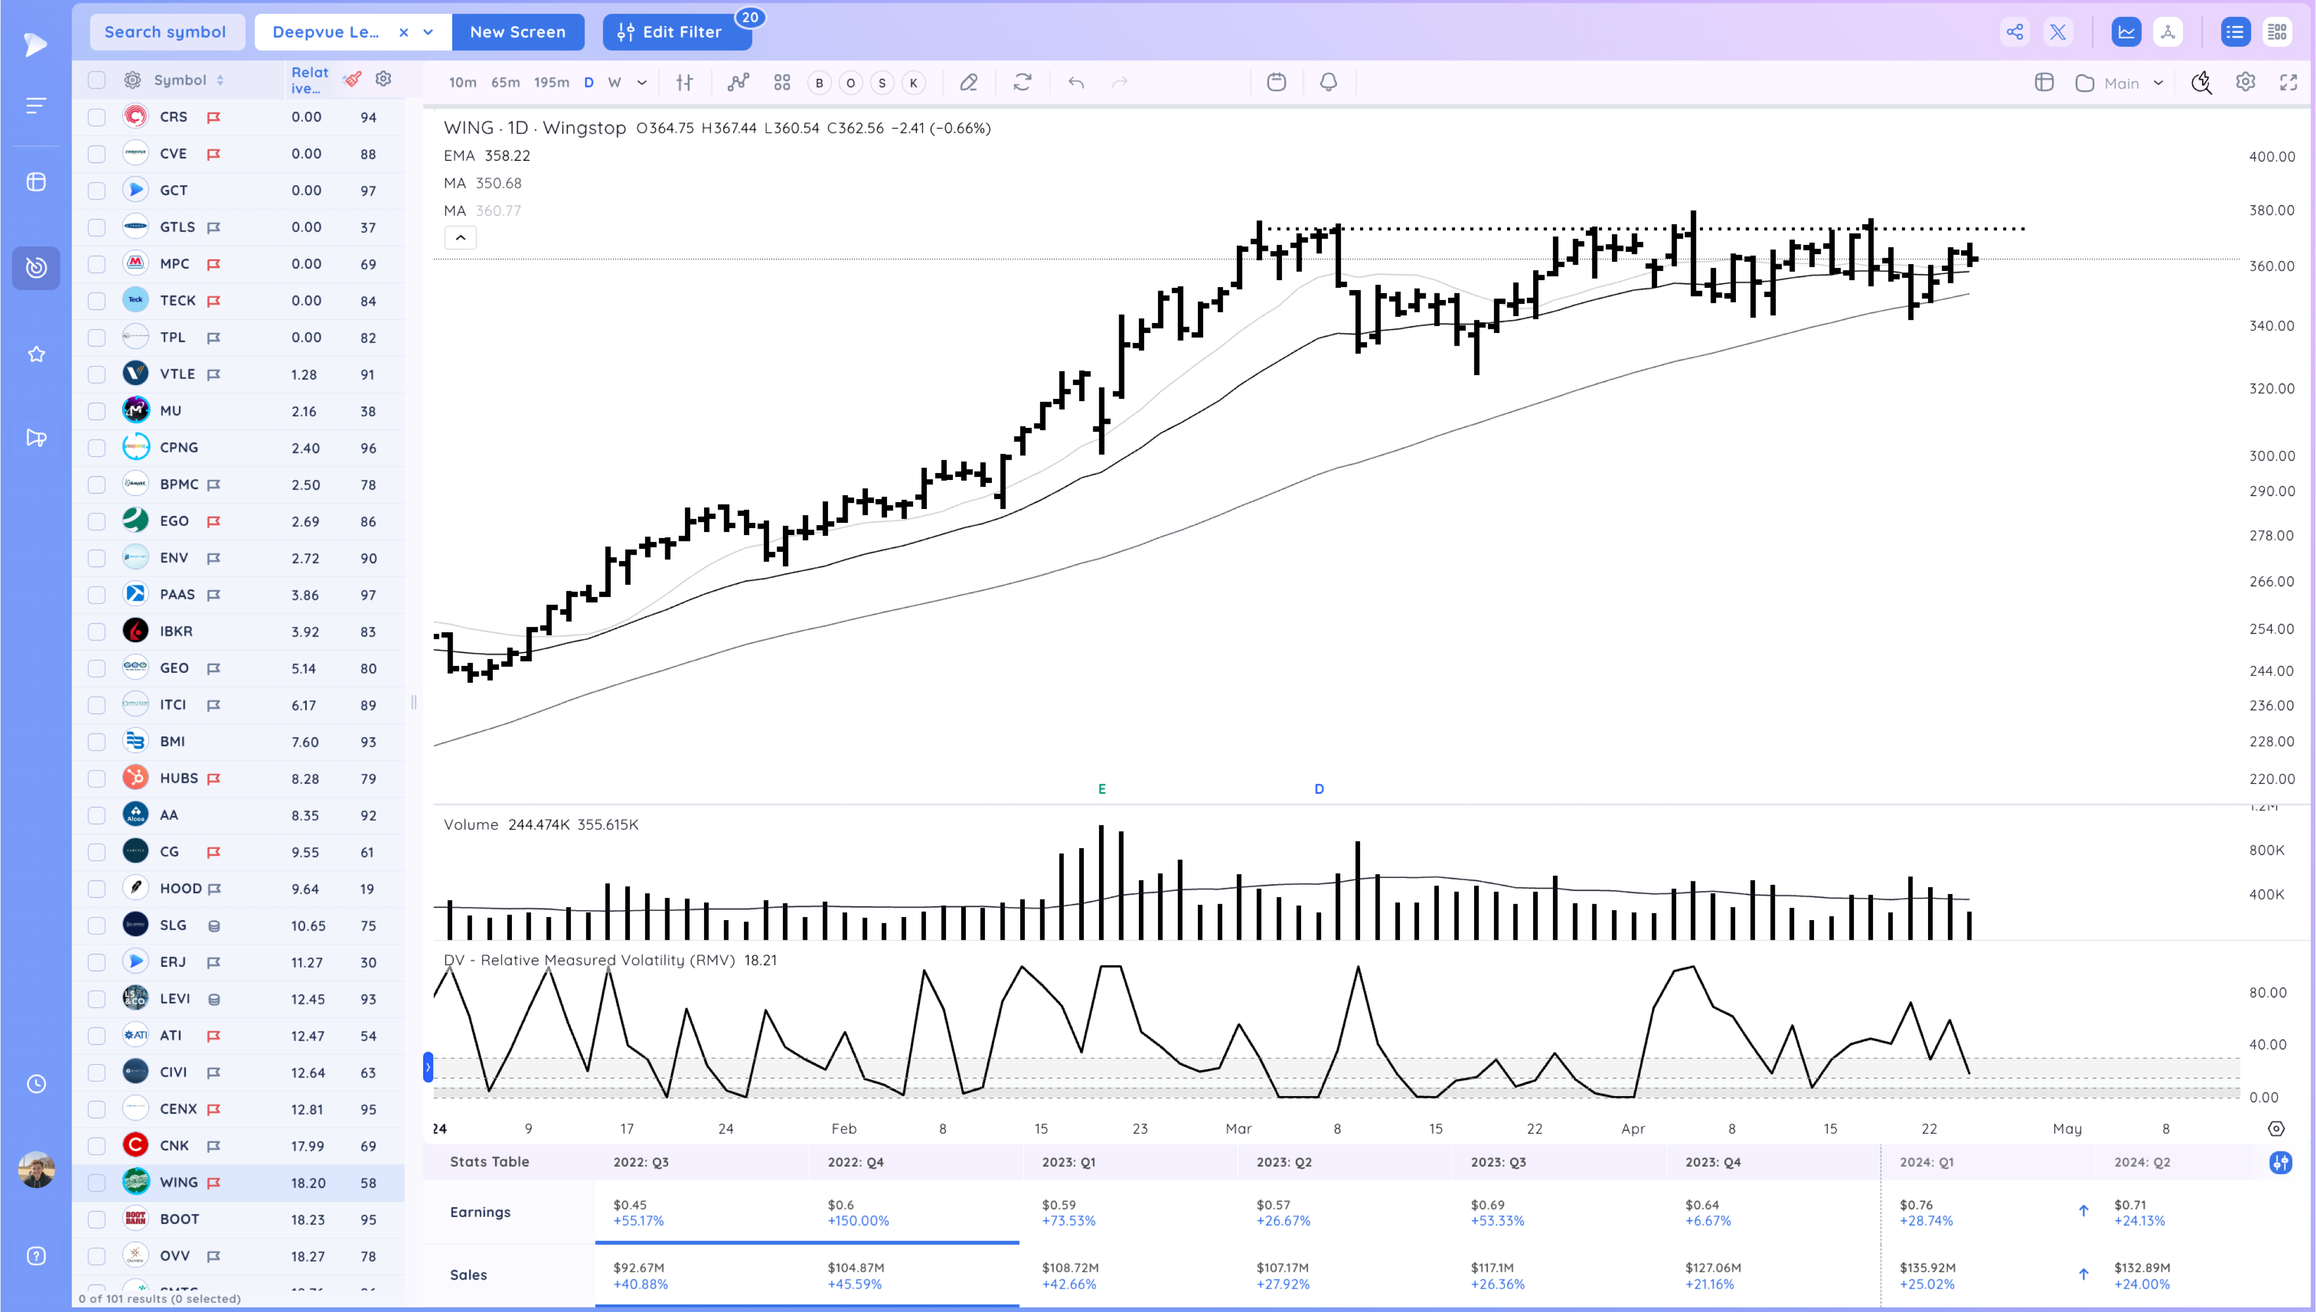Click the New Screen button
The height and width of the screenshot is (1312, 2316).
[x=518, y=32]
